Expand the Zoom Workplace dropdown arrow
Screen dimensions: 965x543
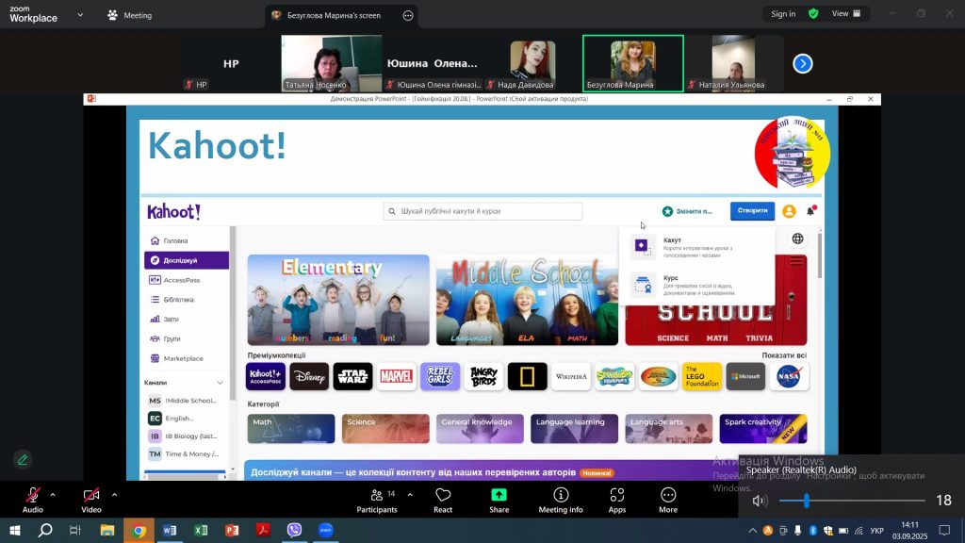(x=80, y=15)
